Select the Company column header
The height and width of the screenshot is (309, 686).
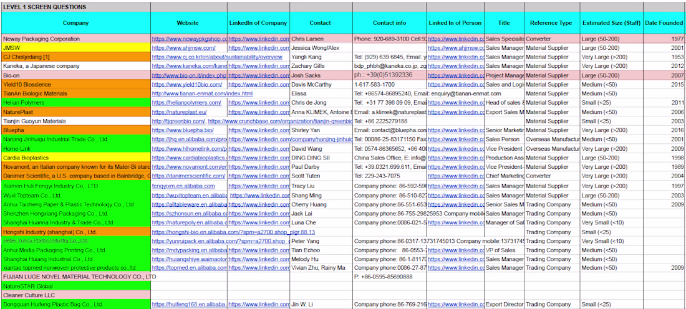[75, 22]
